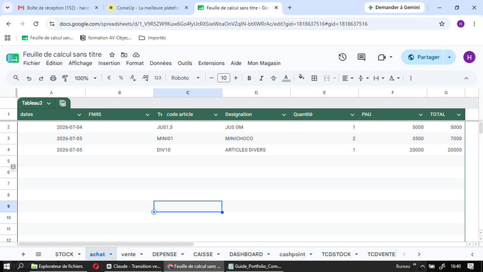This screenshot has height=272, width=483.
Task: Switch to the vente sheet tab
Action: pyautogui.click(x=128, y=254)
